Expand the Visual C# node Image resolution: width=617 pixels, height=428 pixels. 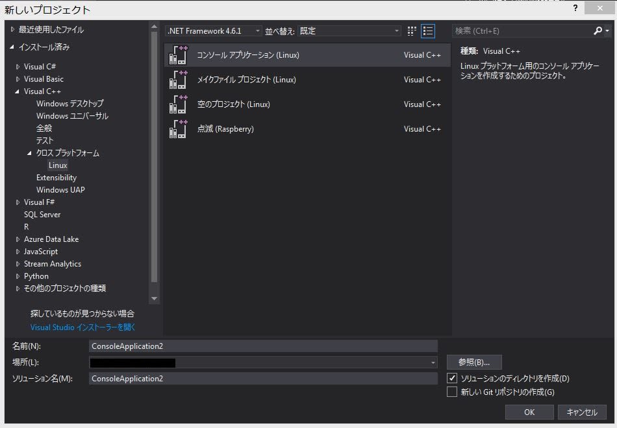click(x=18, y=67)
